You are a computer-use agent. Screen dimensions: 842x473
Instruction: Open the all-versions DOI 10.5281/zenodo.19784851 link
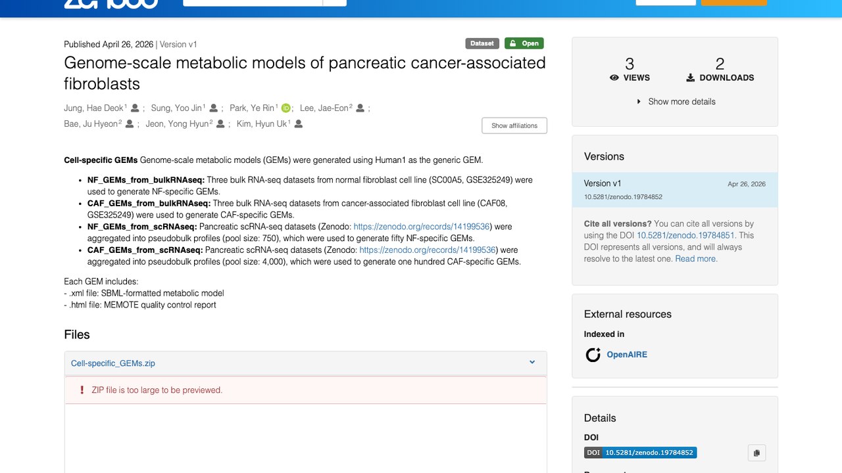pos(686,235)
